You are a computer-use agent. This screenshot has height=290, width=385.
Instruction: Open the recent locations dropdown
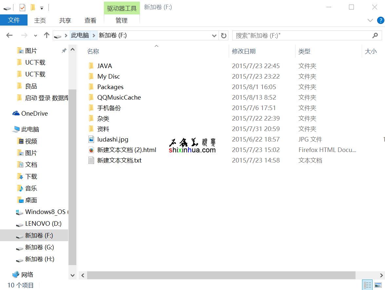[x=36, y=35]
